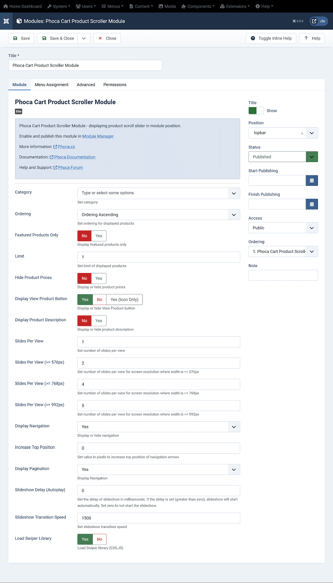The height and width of the screenshot is (583, 333).
Task: Open the Extensions menu
Action: click(x=235, y=6)
